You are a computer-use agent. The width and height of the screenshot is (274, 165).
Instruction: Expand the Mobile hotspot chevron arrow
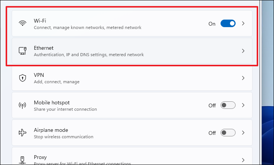tap(243, 105)
